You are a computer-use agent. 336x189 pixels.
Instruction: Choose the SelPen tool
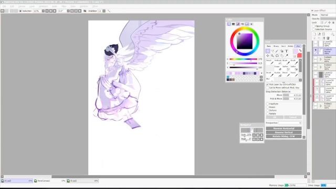(286, 68)
